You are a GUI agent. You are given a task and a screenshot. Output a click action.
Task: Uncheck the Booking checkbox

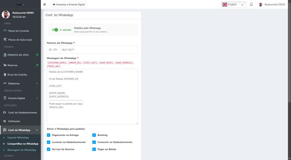pos(94,135)
